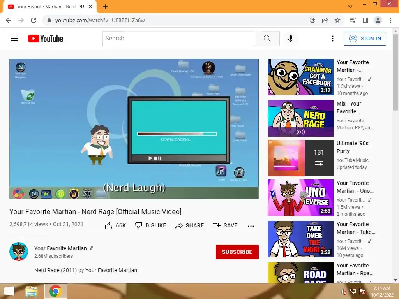Reload the page with refresh icon
Viewport: 399px width, 299px height.
34,20
